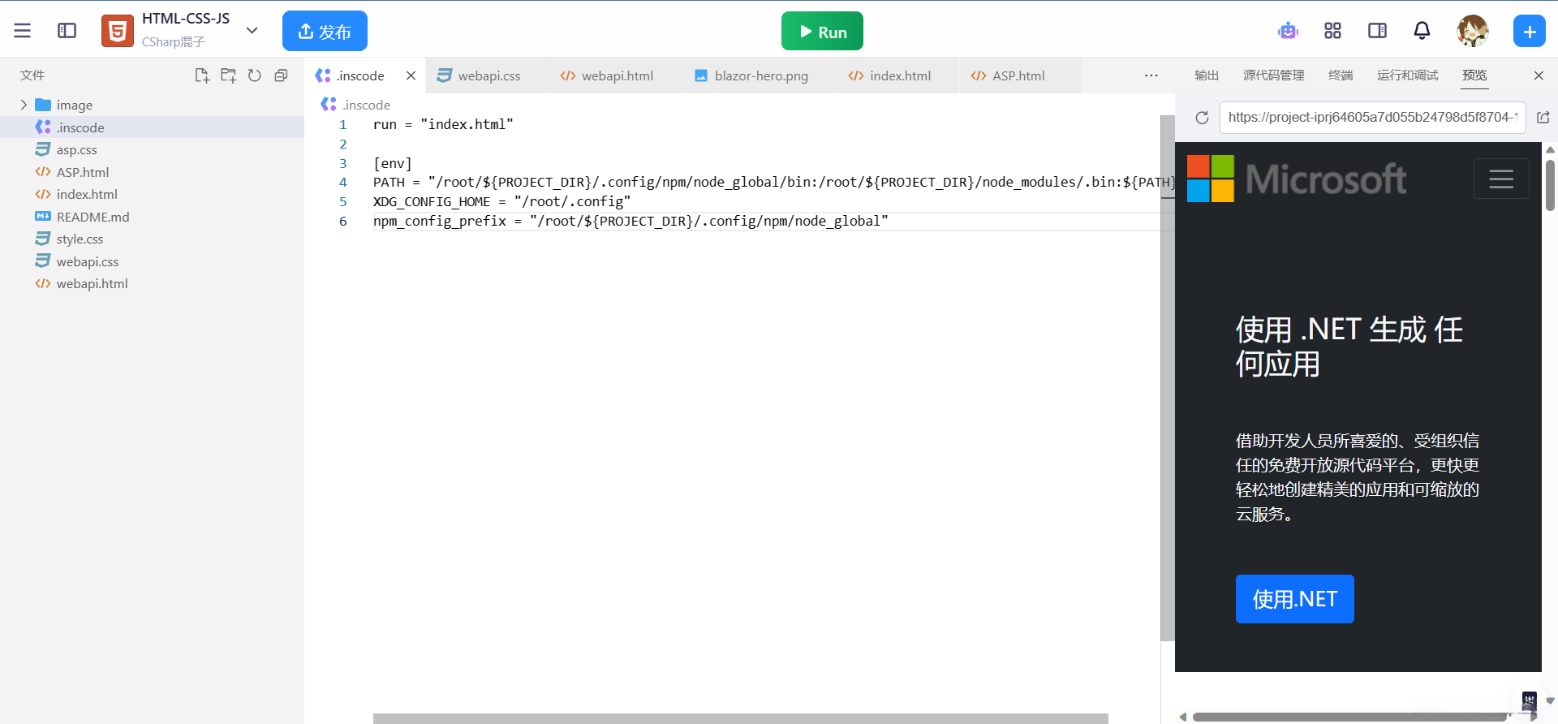Click the XDG_CONFIG_HOME code line

point(501,201)
